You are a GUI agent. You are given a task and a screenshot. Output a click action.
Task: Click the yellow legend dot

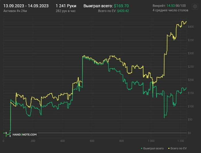pos(169,148)
